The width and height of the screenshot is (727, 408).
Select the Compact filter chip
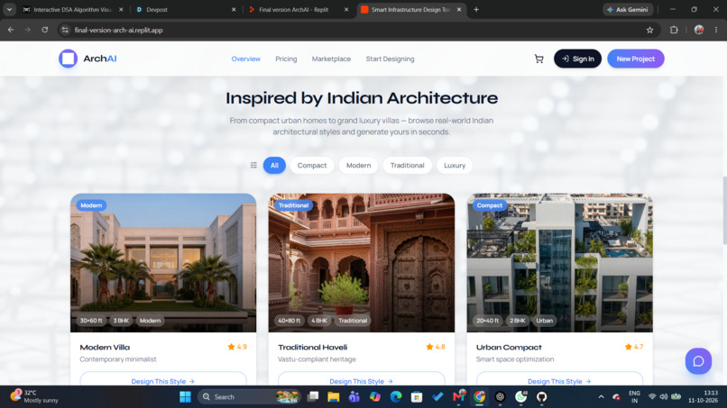point(312,166)
